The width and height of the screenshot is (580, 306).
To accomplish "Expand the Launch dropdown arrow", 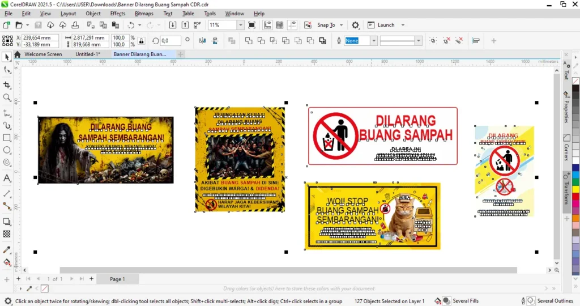I will coord(403,25).
